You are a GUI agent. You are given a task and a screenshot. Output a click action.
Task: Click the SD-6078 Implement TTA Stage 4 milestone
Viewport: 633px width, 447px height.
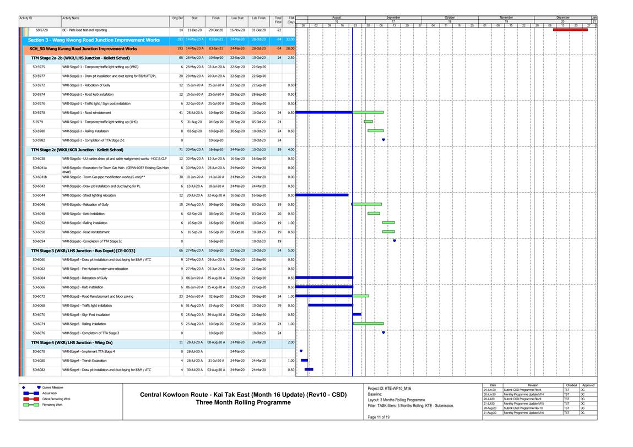(x=301, y=351)
